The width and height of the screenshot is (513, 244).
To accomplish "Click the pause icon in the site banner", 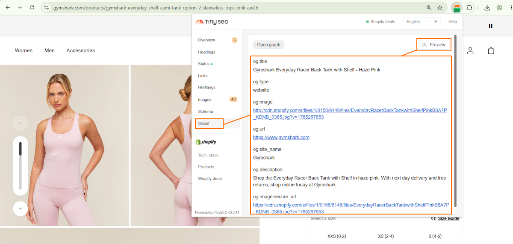I will (x=490, y=26).
